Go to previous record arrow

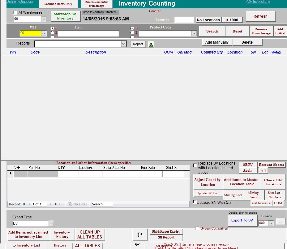[x=29, y=204]
